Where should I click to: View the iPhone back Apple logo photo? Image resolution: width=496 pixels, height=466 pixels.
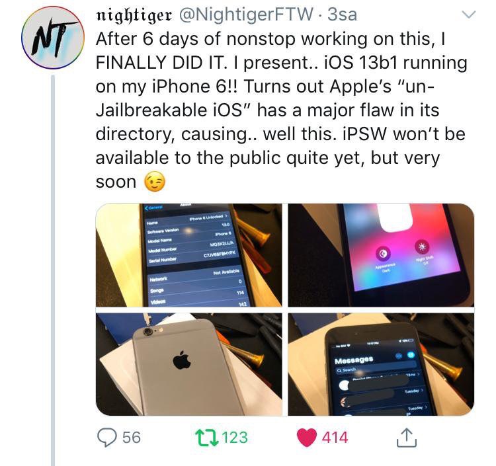coord(189,364)
